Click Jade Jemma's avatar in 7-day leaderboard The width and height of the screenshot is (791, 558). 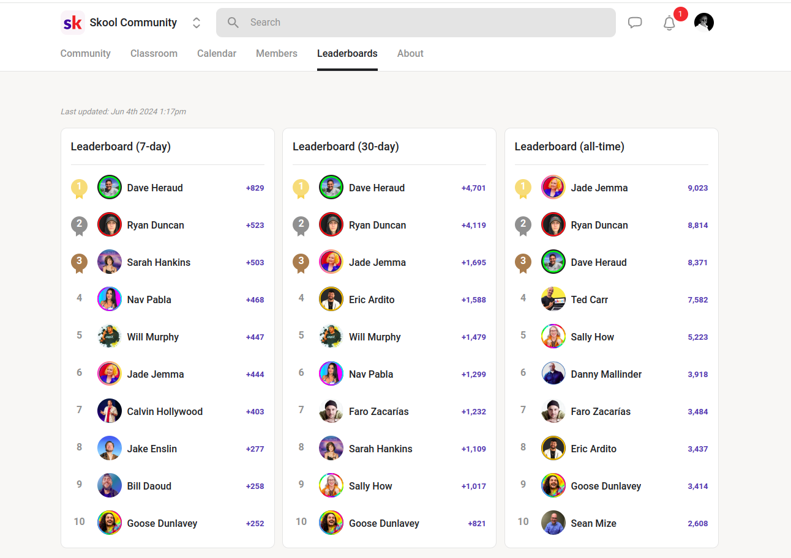110,374
